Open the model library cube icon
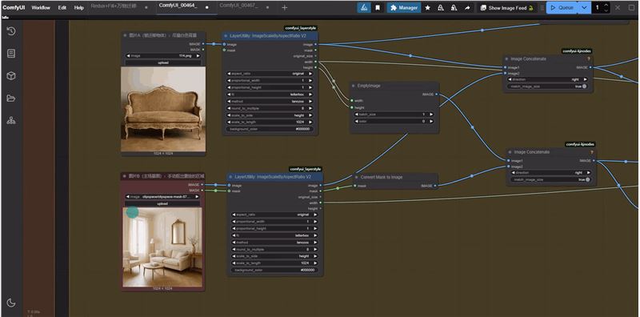Viewport: 640px width, 317px height. click(11, 75)
